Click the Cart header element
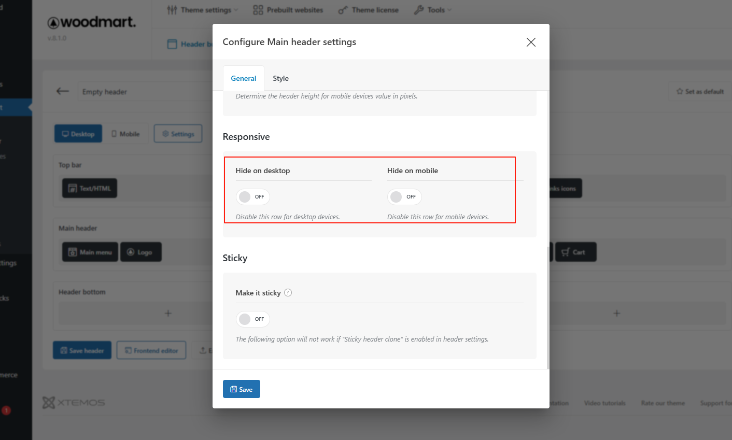732x440 pixels. tap(575, 252)
